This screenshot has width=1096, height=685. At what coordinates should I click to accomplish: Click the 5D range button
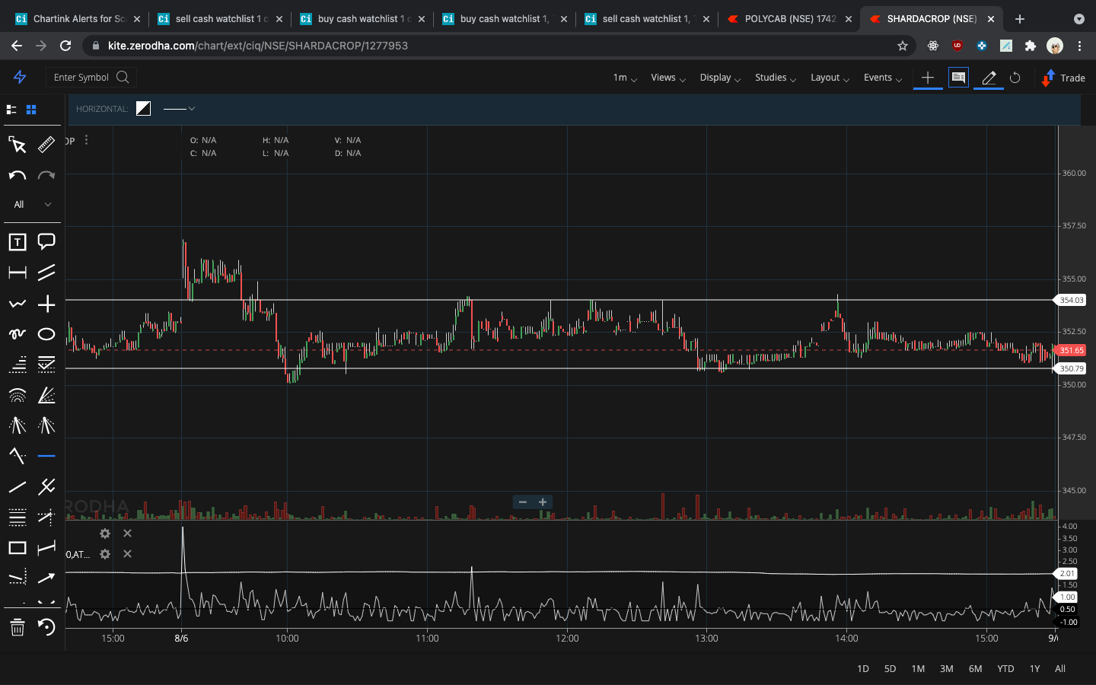[x=890, y=668]
